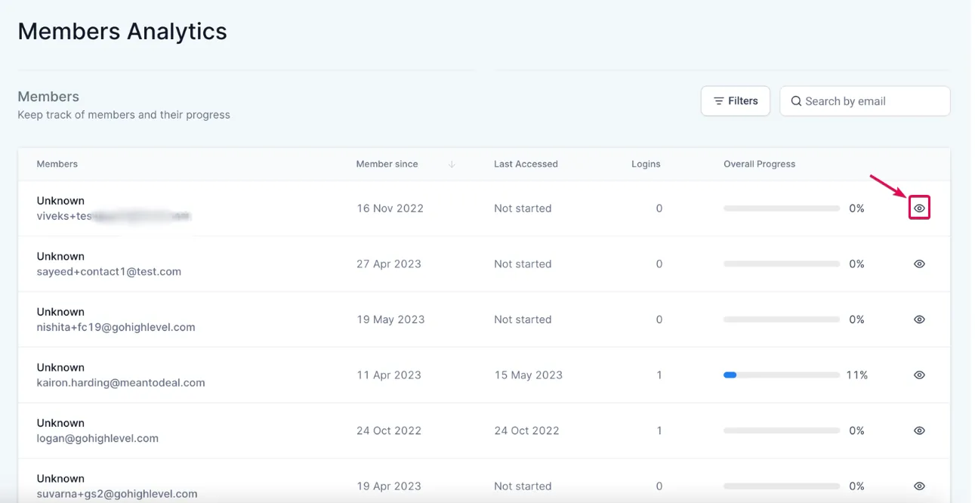Click the Overall Progress column header
Viewport: 975px width, 503px height.
click(759, 164)
